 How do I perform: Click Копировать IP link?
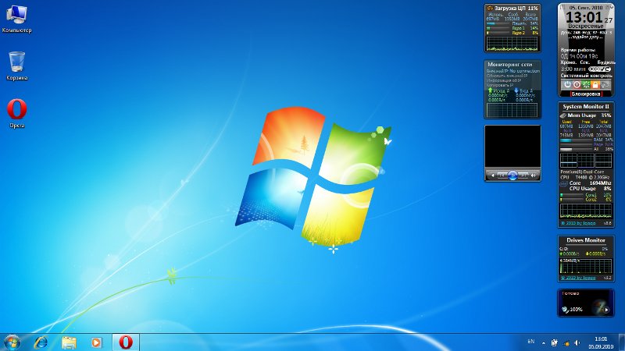tap(500, 85)
